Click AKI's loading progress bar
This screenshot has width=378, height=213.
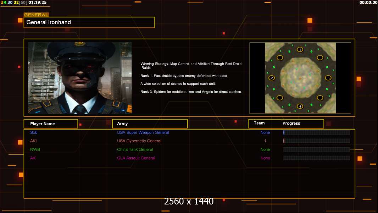(x=317, y=141)
